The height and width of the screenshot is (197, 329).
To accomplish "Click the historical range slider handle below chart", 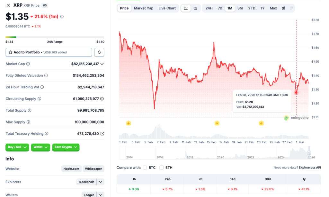I will tap(309, 153).
